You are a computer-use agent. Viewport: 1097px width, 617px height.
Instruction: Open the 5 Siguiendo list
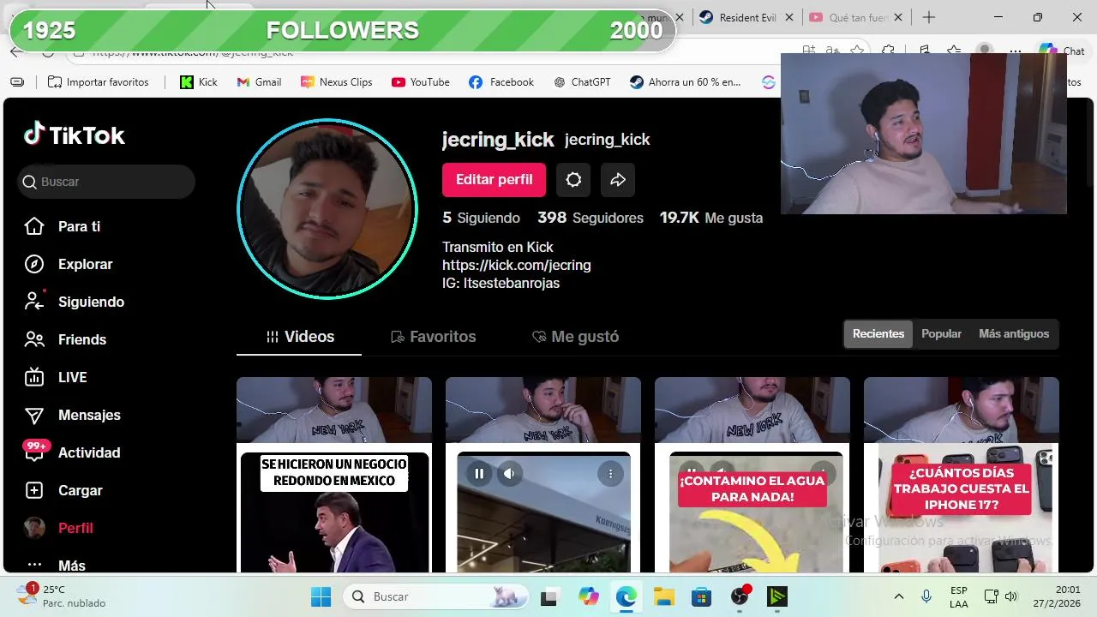point(481,218)
